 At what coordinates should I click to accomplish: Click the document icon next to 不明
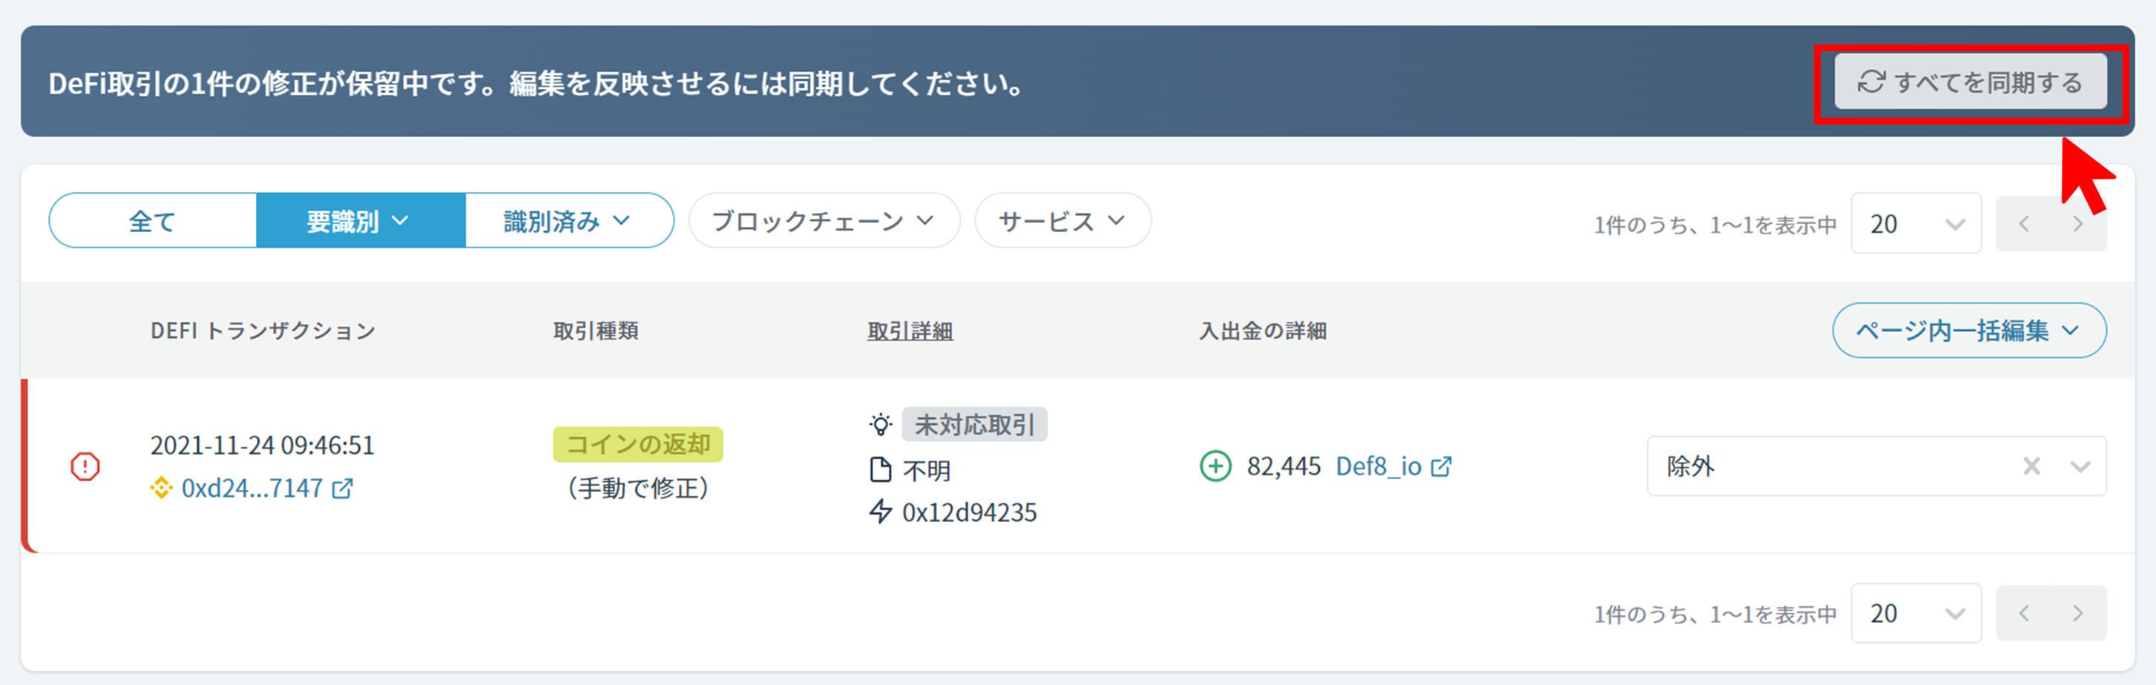click(x=880, y=470)
